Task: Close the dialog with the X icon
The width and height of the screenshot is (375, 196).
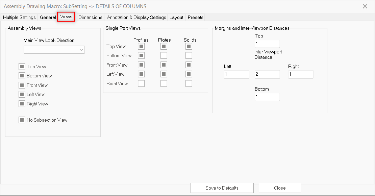Action: pos(365,6)
